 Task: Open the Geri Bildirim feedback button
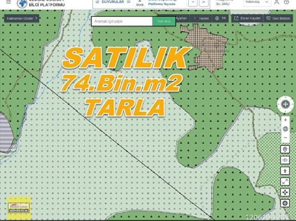pos(278,18)
